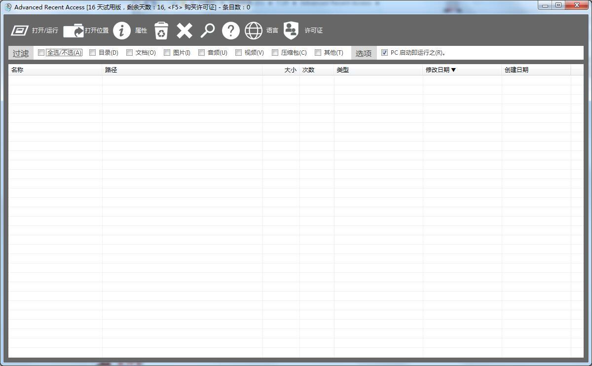Screen dimensions: 592x366
Task: Check the Documents (文档) filter checkbox
Action: coord(129,53)
